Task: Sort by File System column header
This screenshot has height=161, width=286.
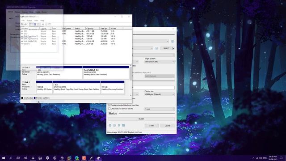Action: coord(67,29)
